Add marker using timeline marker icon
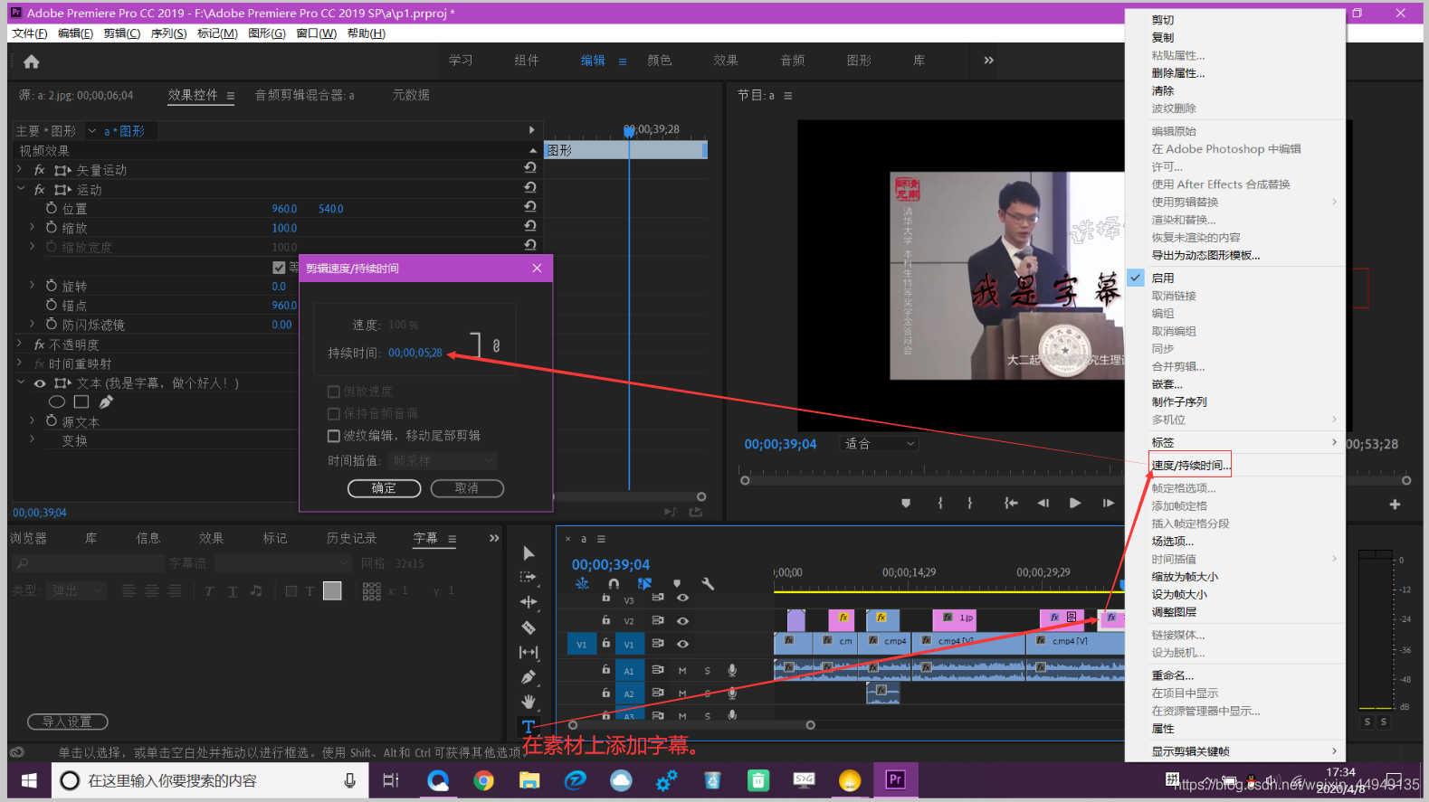This screenshot has height=802, width=1429. coord(677,584)
